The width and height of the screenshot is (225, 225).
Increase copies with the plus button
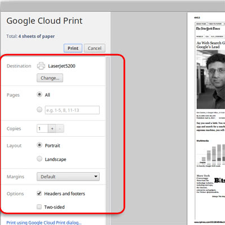tap(52, 129)
